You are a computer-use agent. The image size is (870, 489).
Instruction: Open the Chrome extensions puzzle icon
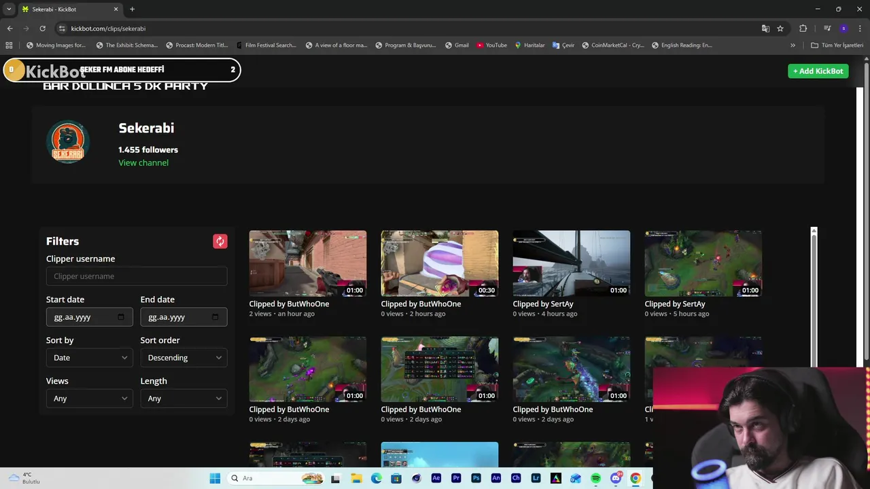coord(803,29)
